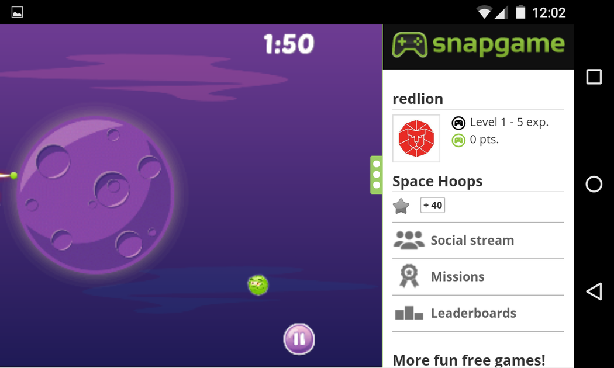Open the redlion username profile

[x=418, y=99]
